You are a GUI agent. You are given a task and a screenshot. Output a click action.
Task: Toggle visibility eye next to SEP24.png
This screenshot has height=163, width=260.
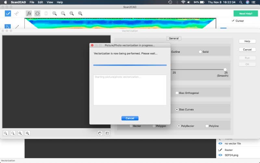pyautogui.click(x=220, y=155)
